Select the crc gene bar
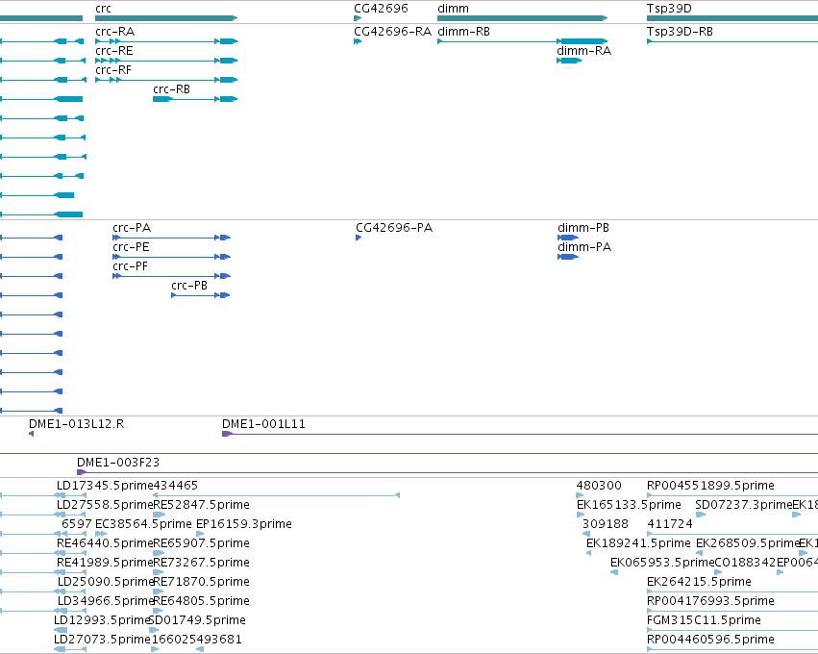 [166, 18]
